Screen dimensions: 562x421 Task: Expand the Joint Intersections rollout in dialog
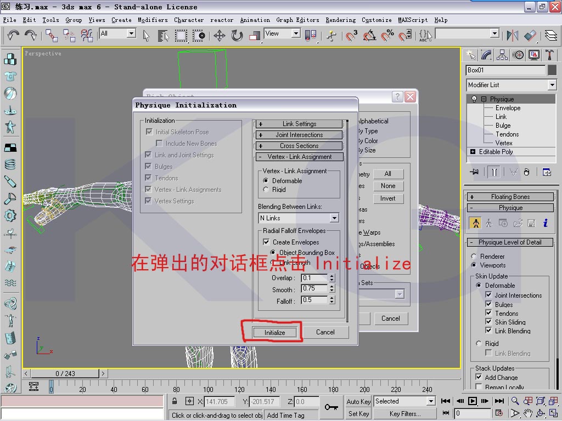pos(299,135)
